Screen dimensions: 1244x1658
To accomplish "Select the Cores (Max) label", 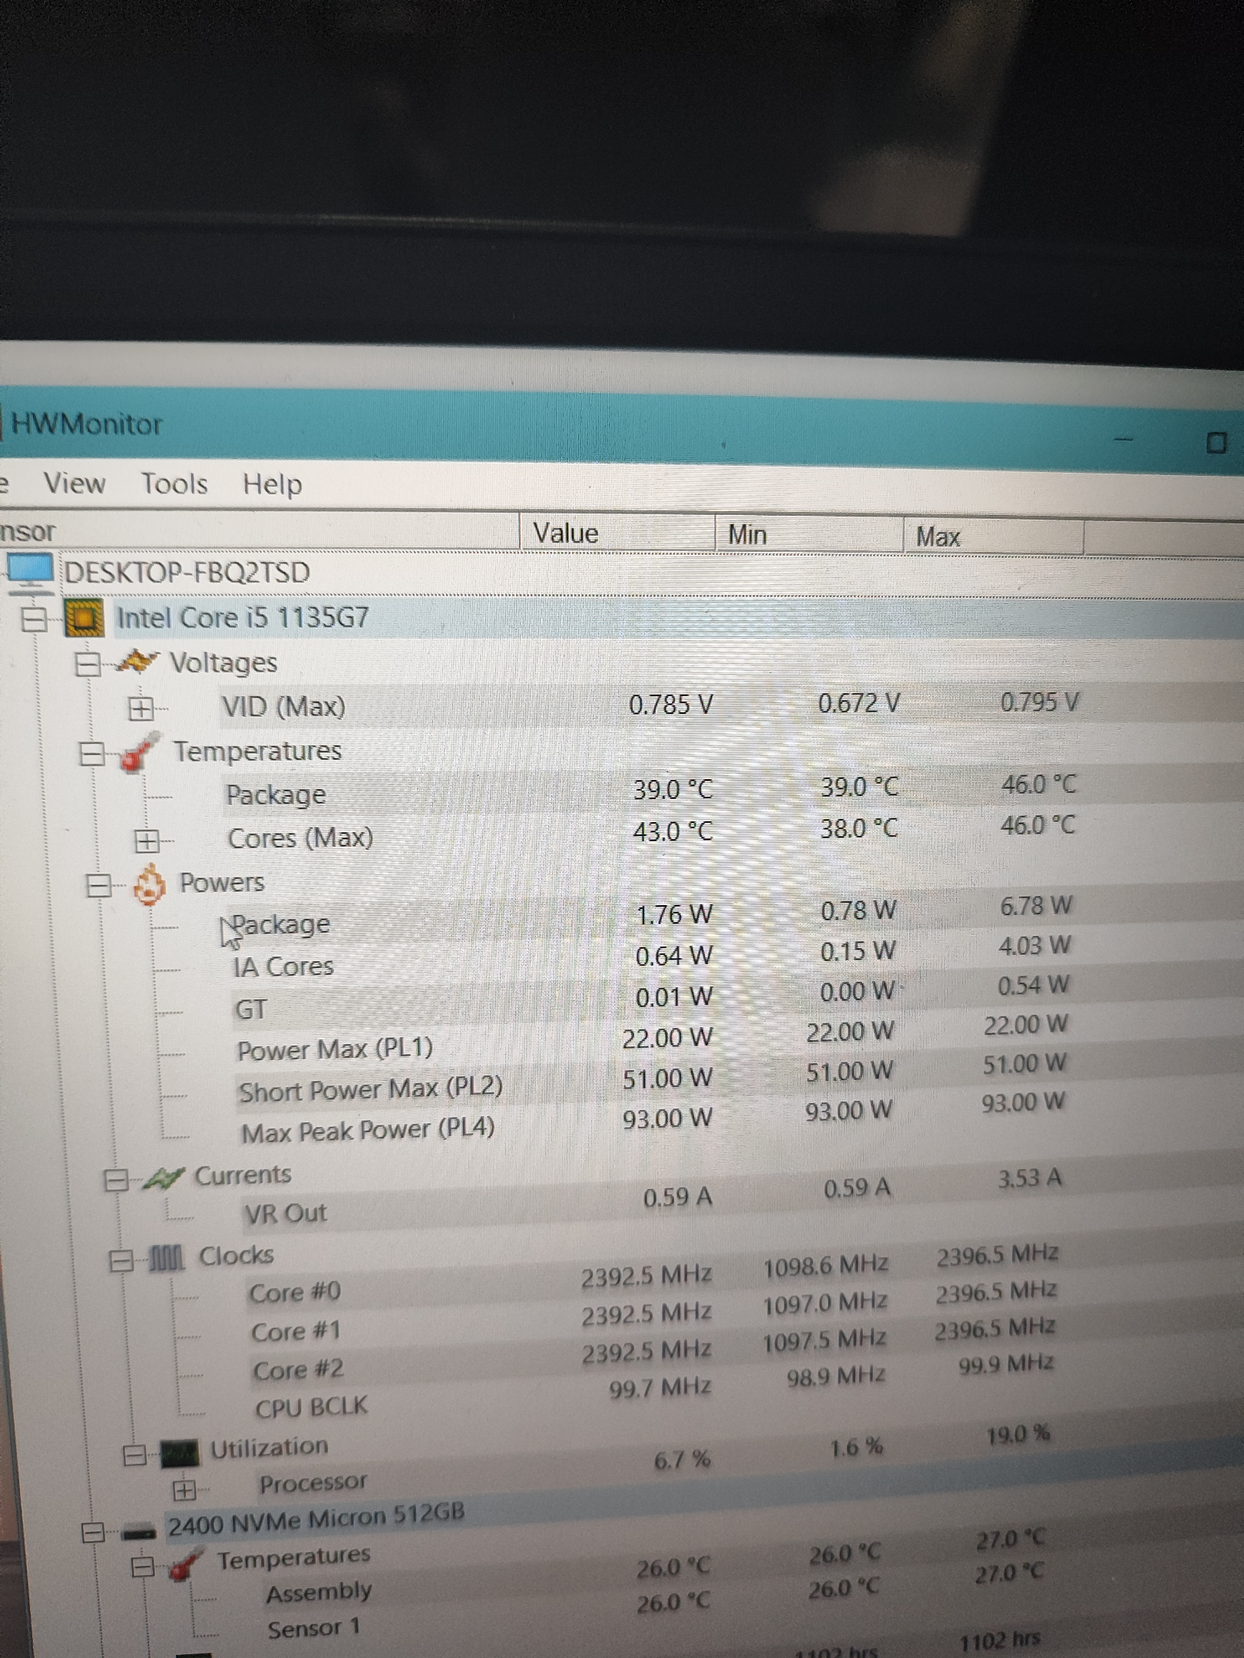I will click(x=300, y=837).
